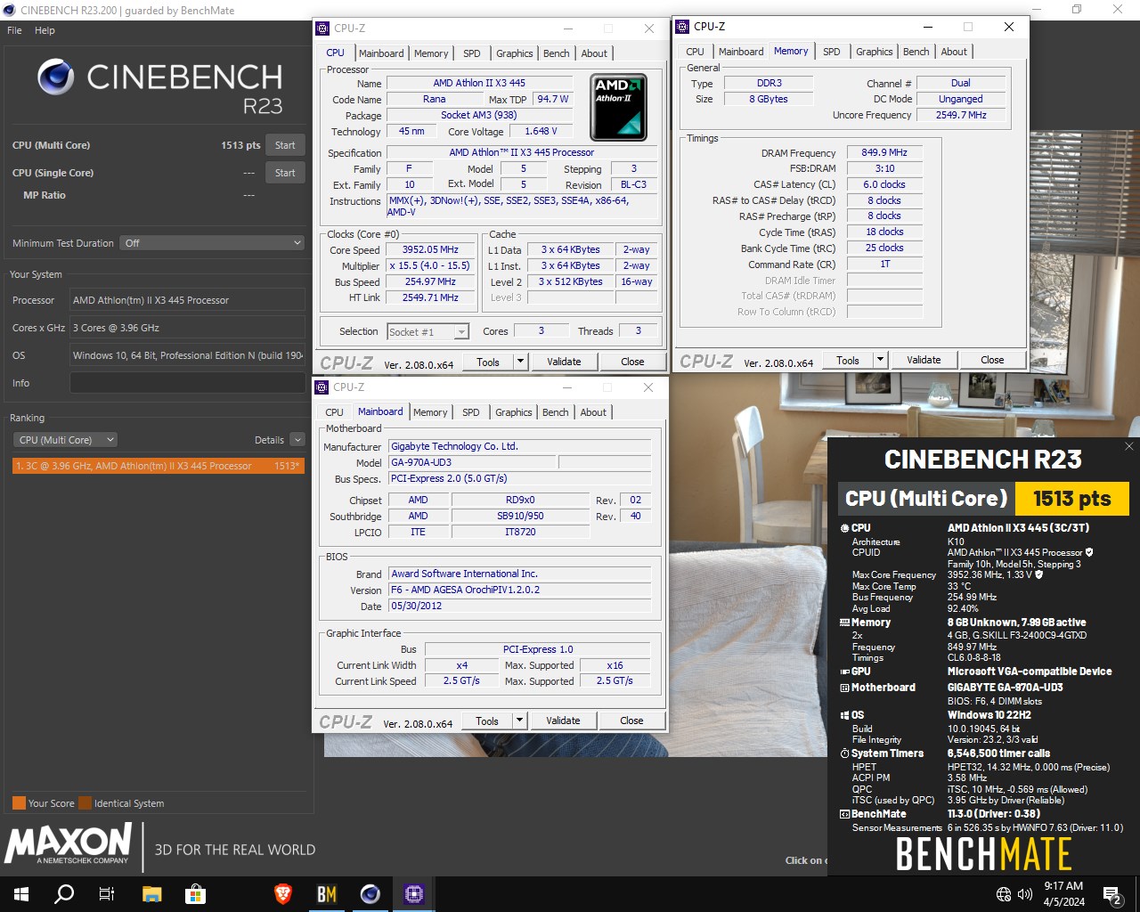The width and height of the screenshot is (1140, 912).
Task: Open Minimum Test Duration dropdown
Action: pyautogui.click(x=213, y=243)
